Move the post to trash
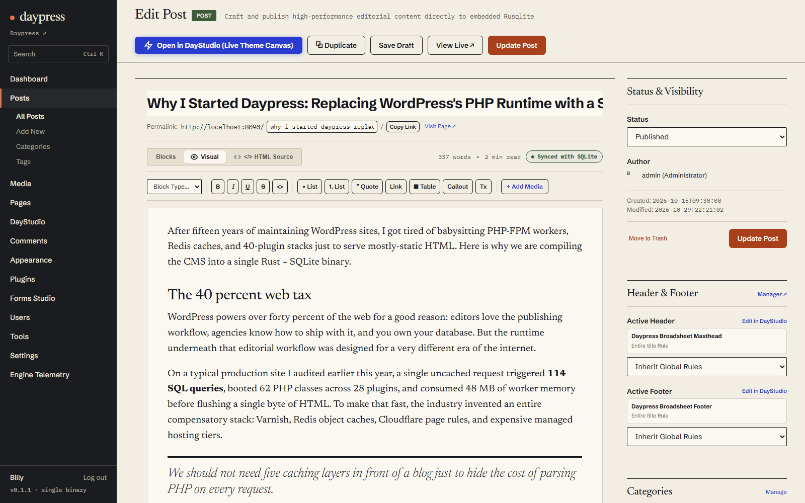The height and width of the screenshot is (503, 805). [648, 238]
